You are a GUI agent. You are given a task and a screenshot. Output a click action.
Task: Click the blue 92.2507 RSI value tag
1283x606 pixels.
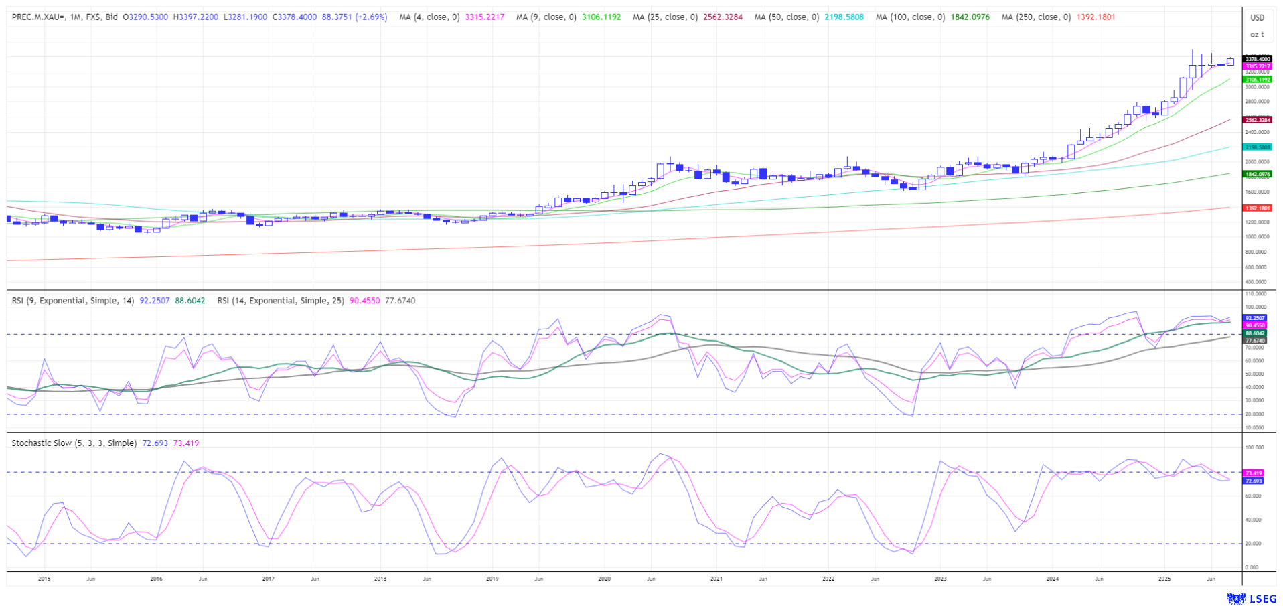(1254, 317)
